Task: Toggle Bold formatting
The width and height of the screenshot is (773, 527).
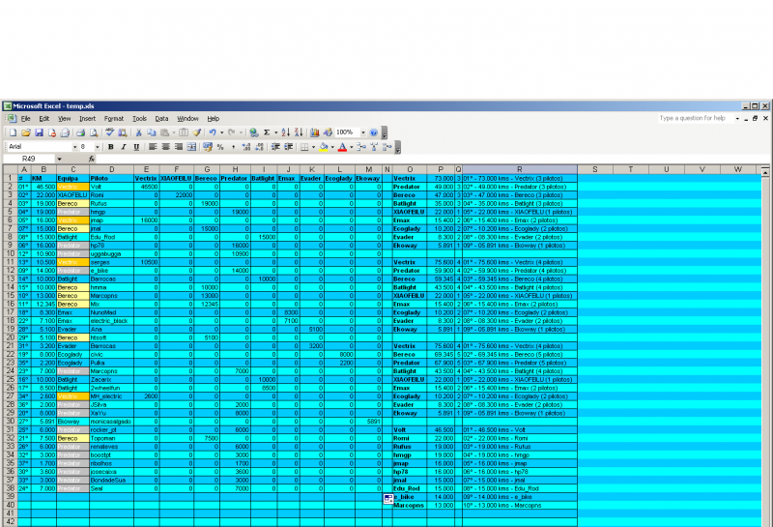Action: [111, 147]
